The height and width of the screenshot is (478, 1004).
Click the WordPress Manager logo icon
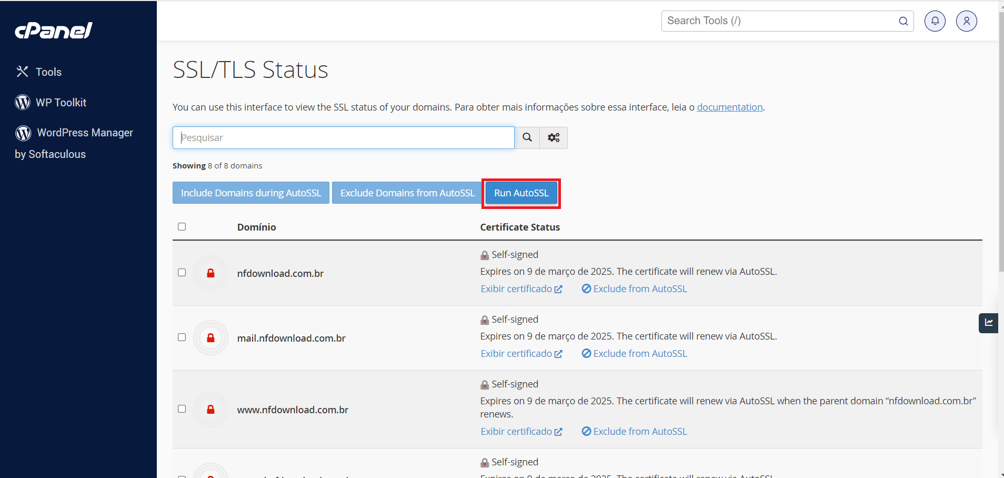(23, 133)
